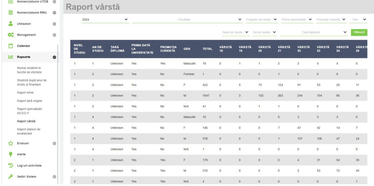Screen dimensions: 374x186
Task: Expand Setări Sistem submenu plus icon
Action: (x=54, y=177)
